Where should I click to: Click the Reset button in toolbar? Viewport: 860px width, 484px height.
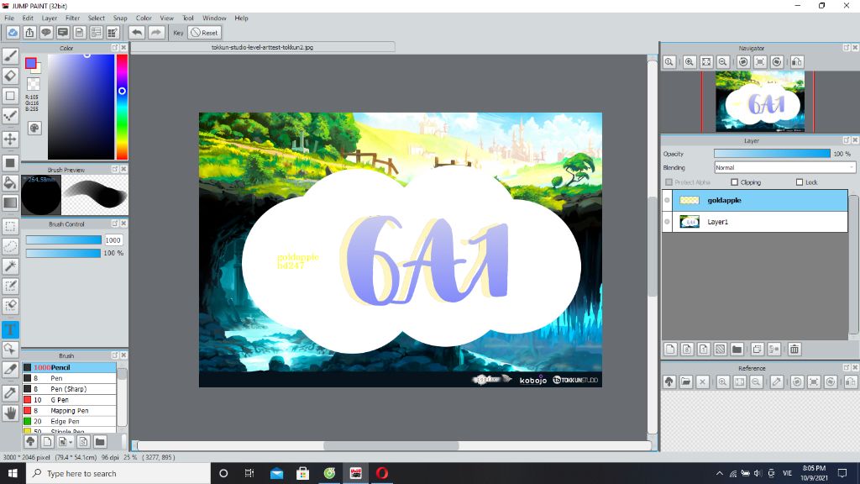click(x=205, y=33)
